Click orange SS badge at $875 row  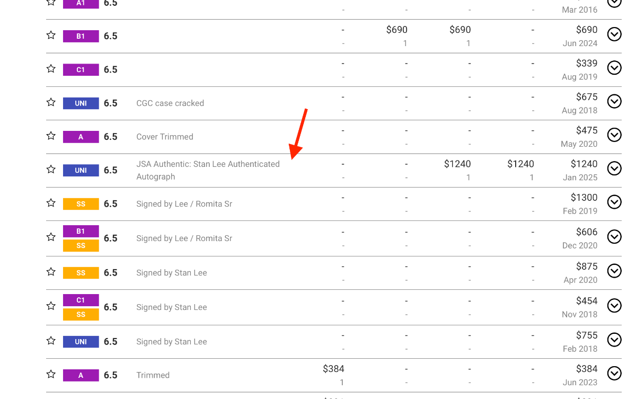click(81, 273)
